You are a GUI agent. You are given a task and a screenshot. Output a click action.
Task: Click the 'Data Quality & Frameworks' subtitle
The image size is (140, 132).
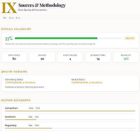(32, 10)
